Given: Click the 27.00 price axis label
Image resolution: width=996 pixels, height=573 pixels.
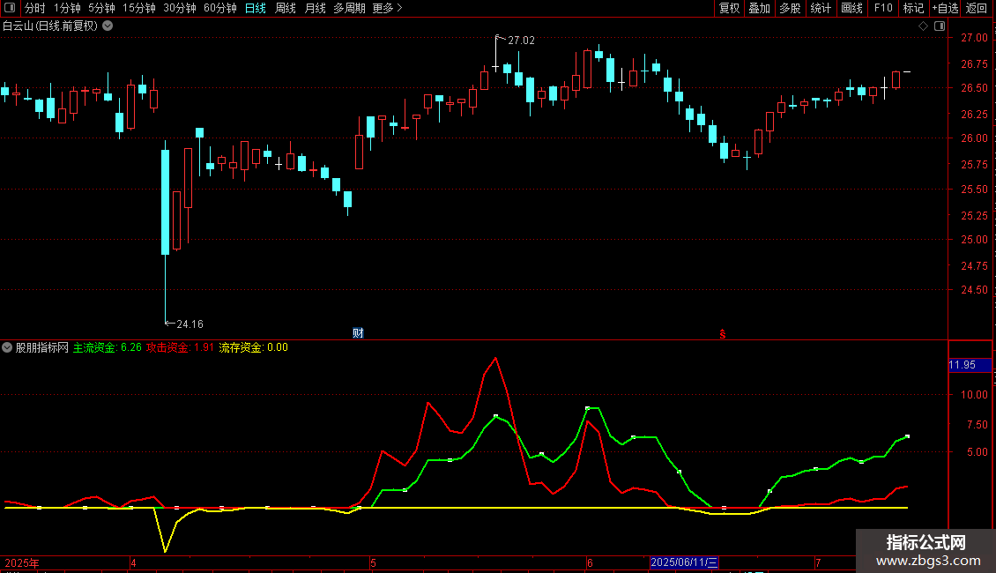Looking at the screenshot, I should point(974,38).
